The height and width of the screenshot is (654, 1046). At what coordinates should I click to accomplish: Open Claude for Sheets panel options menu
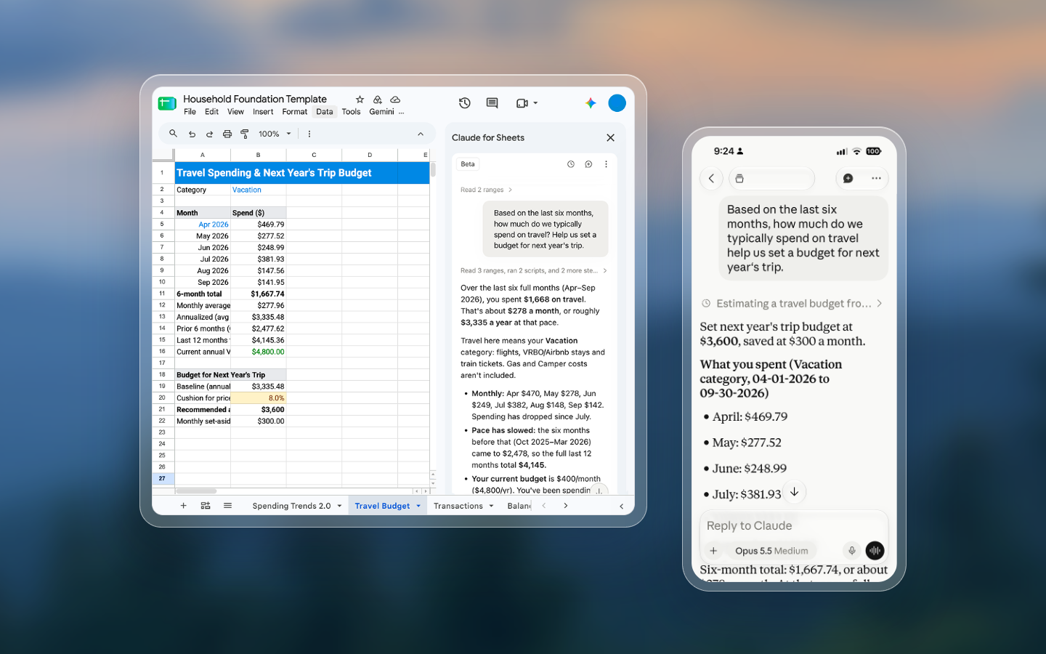point(606,164)
